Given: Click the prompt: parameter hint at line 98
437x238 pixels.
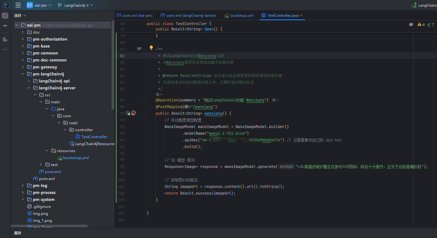Looking at the screenshot, I should (287, 167).
